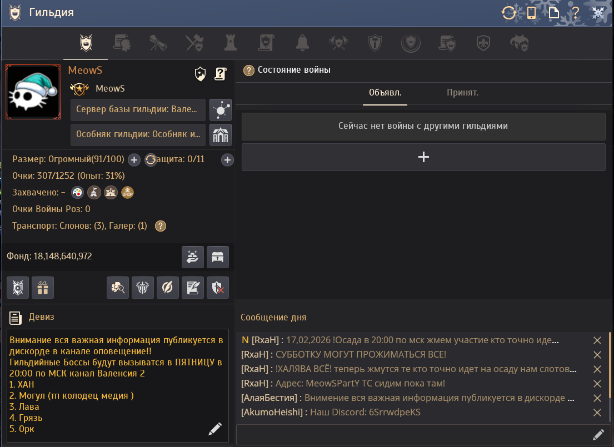Screen dimensions: 614x447
Task: Delete the Discord message by AkumoHeishi
Action: coord(597,413)
